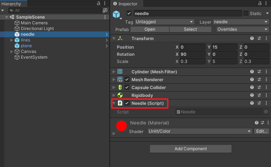Select Canvas in Hierarchy
This screenshot has height=167, width=271.
pos(29,51)
